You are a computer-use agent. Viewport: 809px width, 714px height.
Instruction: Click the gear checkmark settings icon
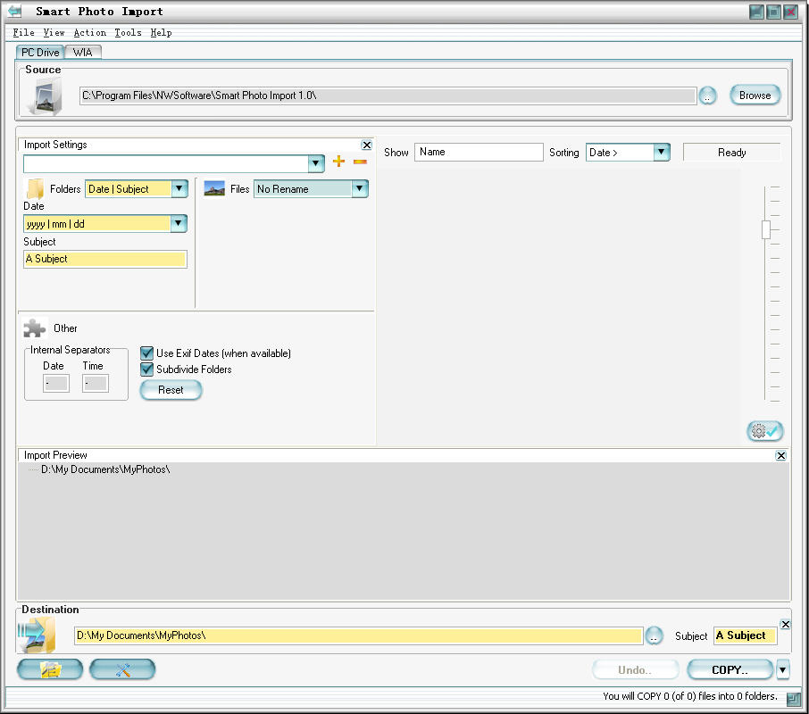coord(764,431)
